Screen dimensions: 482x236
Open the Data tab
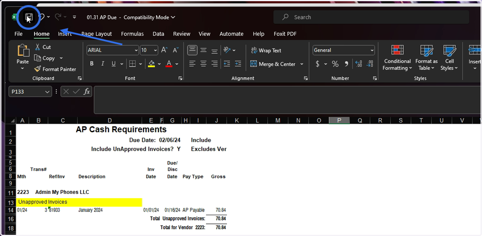click(x=158, y=34)
